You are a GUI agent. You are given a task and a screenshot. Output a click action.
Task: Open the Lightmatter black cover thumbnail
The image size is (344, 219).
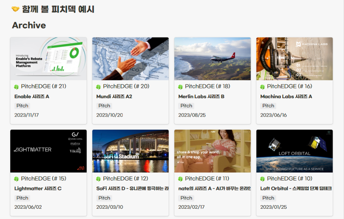49,151
